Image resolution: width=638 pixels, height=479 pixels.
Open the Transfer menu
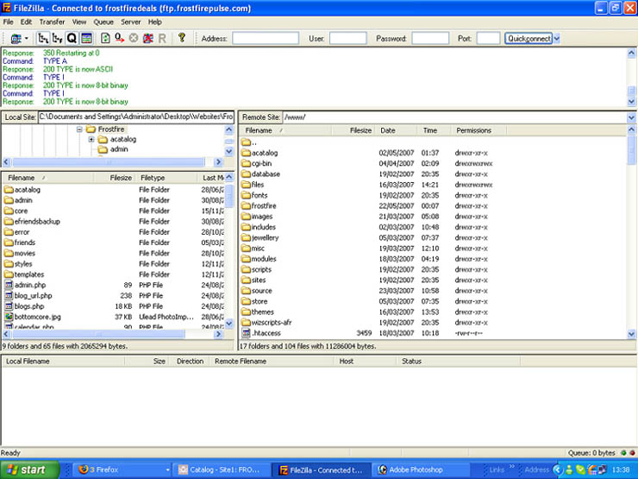[x=52, y=22]
